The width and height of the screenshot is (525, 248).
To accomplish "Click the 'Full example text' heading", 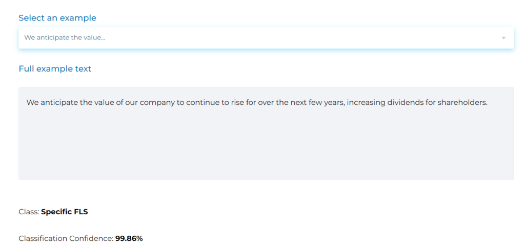I will click(x=55, y=69).
